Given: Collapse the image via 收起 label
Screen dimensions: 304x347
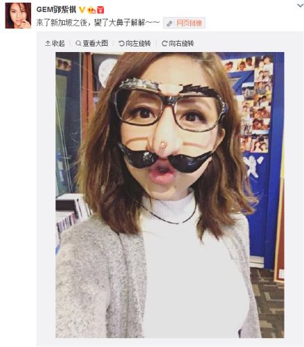Looking at the screenshot, I should click(58, 43).
